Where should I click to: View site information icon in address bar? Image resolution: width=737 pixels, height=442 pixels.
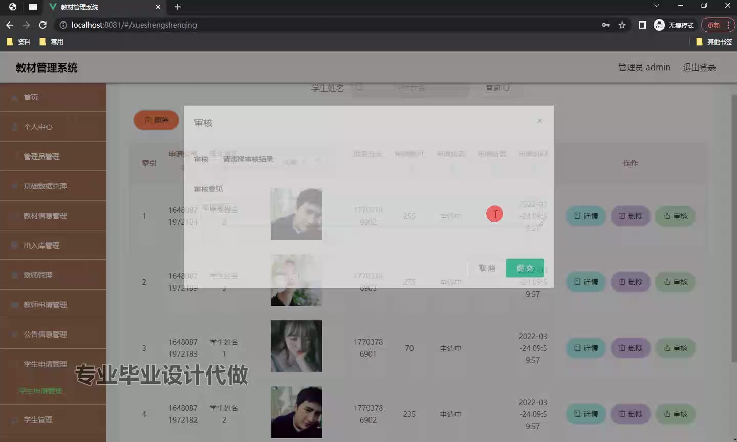(63, 25)
